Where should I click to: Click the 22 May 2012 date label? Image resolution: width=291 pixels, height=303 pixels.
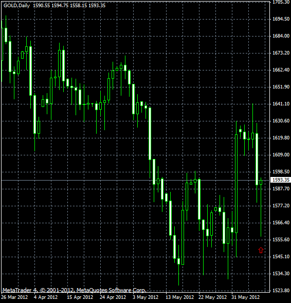tap(213, 297)
